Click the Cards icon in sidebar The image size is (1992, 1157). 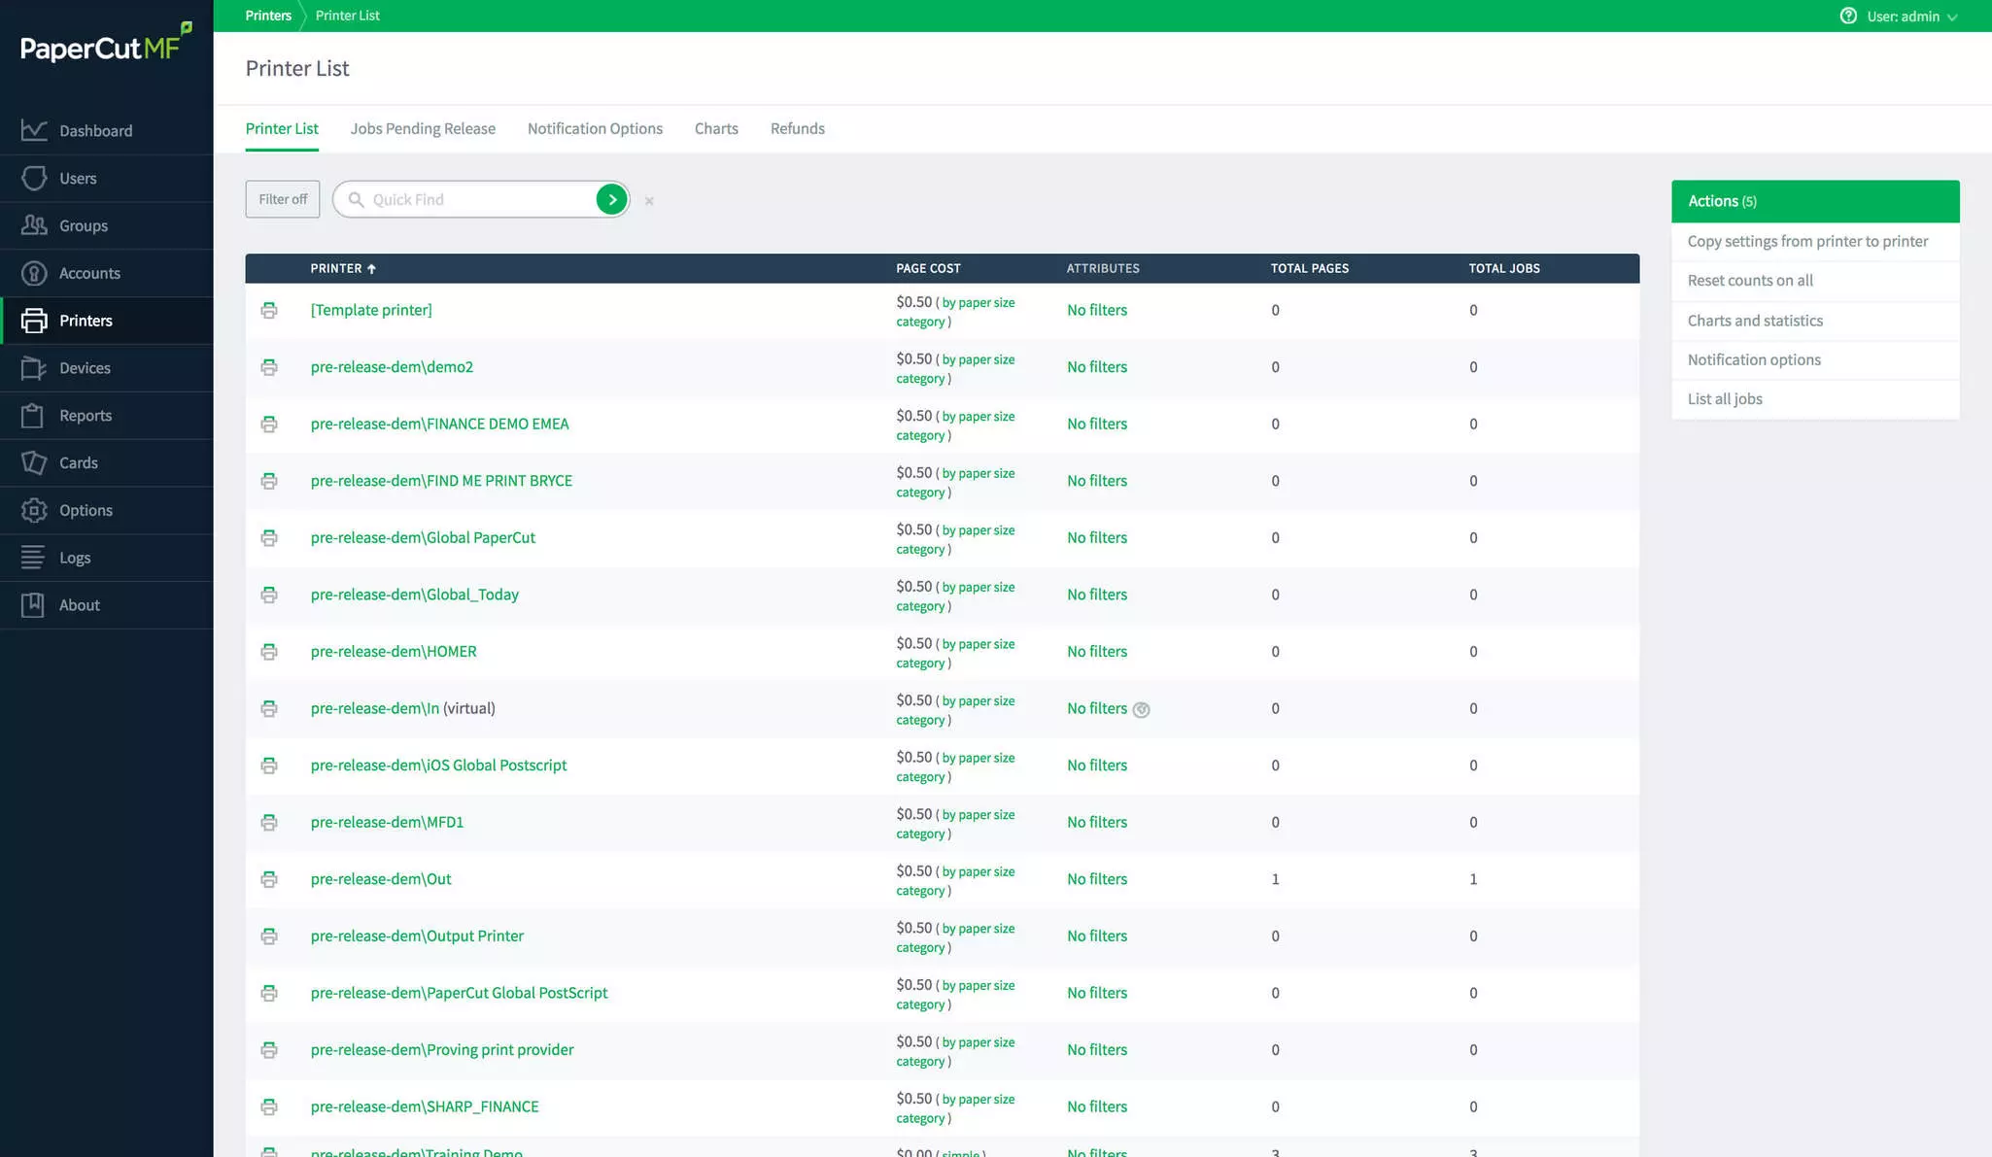point(34,462)
